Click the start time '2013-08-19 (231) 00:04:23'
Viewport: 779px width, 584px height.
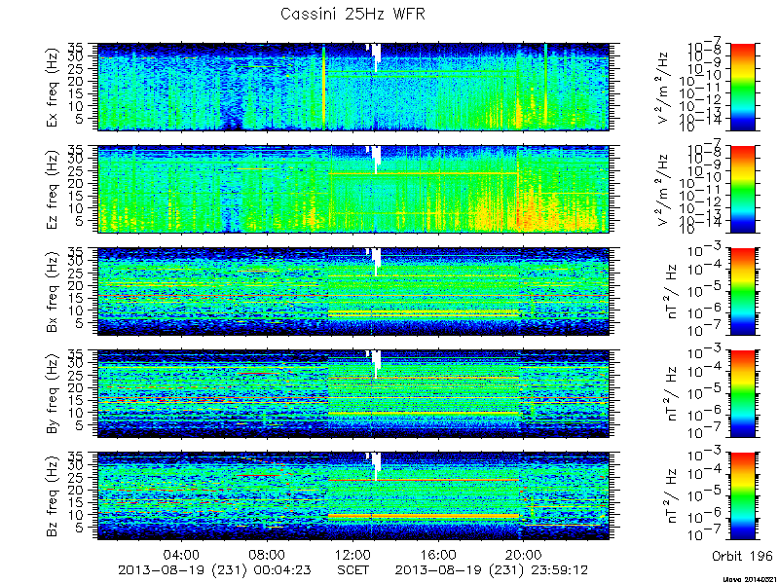(x=214, y=570)
